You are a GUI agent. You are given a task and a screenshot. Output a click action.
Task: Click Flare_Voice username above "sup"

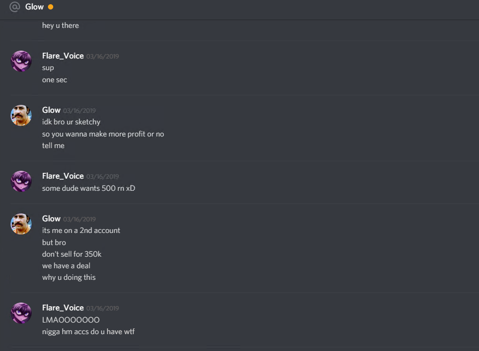pos(63,56)
